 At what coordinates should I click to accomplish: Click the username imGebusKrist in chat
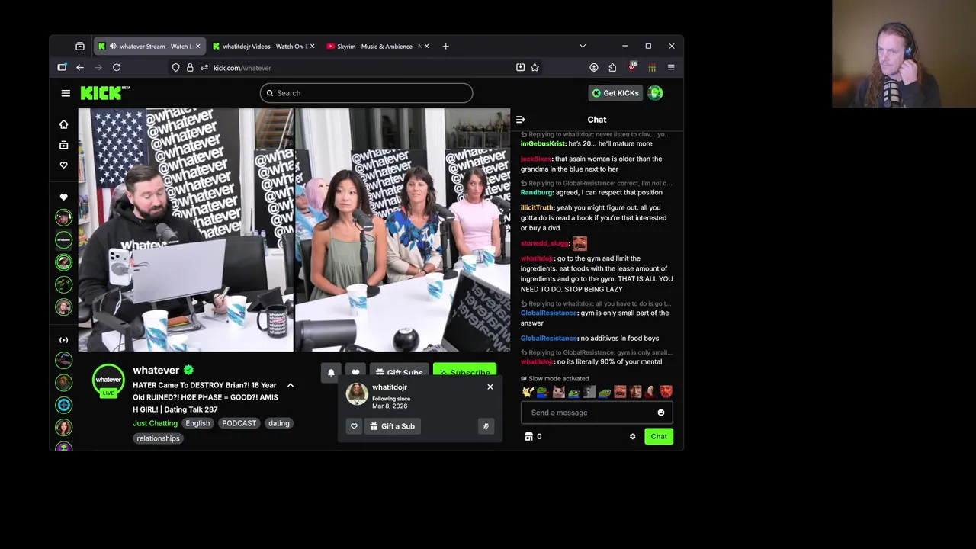[x=543, y=143]
